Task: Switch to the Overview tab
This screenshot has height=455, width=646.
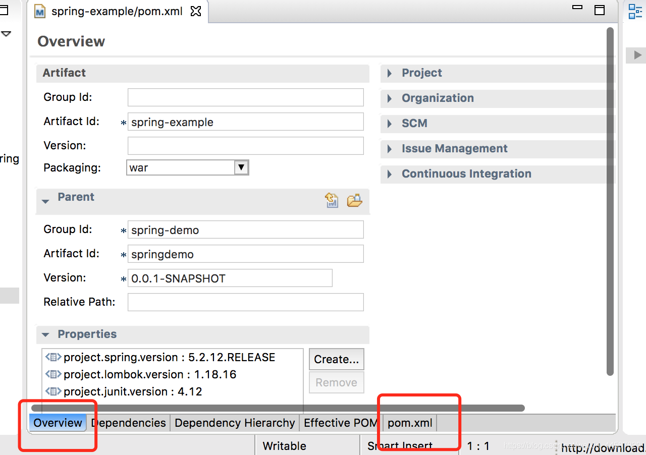Action: (x=58, y=423)
